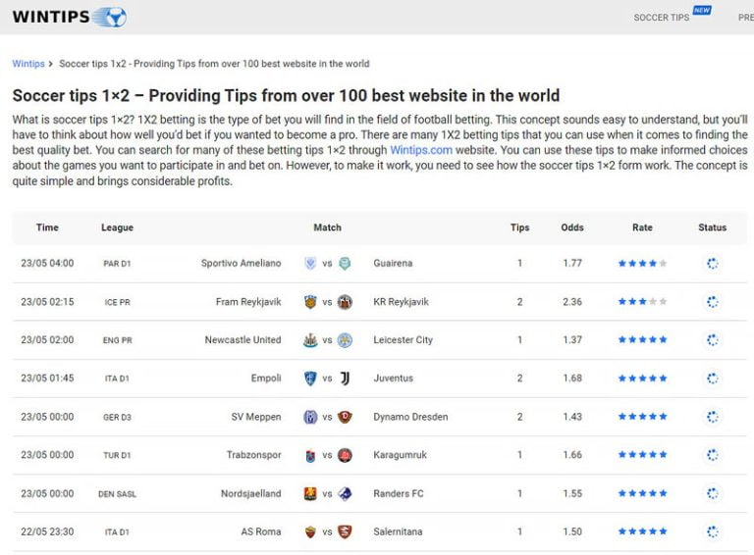Click the four-star rating for Sportivo Ameliano

642,263
